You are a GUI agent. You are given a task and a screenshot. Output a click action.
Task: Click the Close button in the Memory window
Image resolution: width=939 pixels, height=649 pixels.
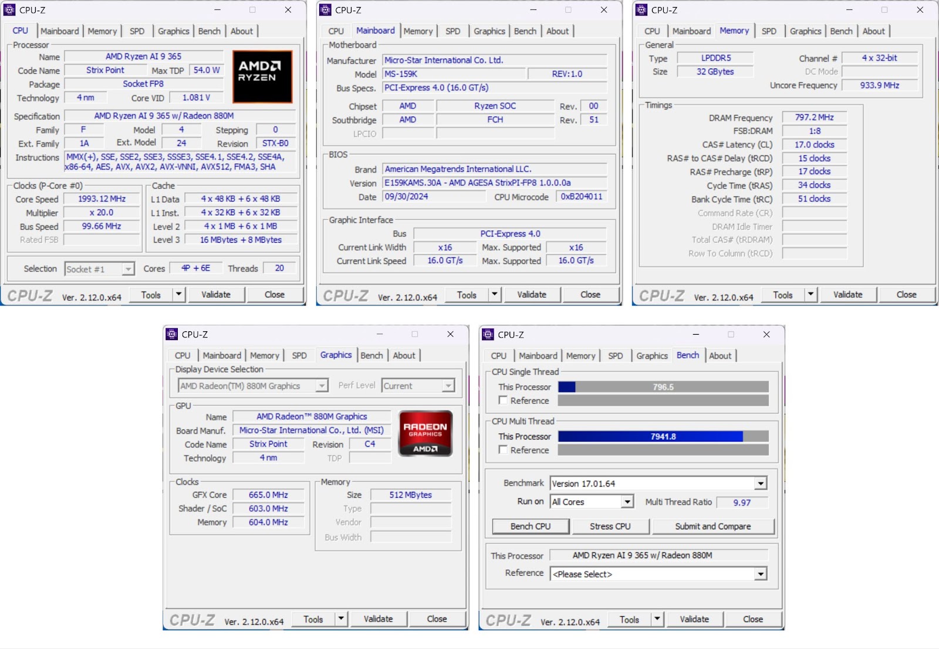[906, 294]
